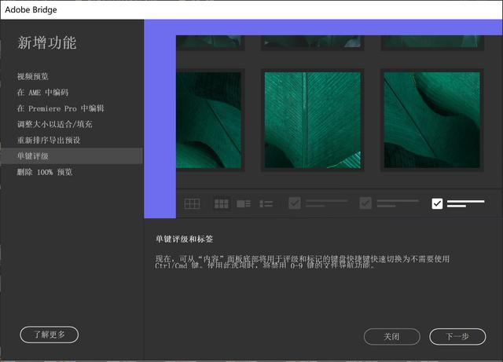Select the highlighted 单键评级 entry
The width and height of the screenshot is (503, 362).
click(72, 156)
